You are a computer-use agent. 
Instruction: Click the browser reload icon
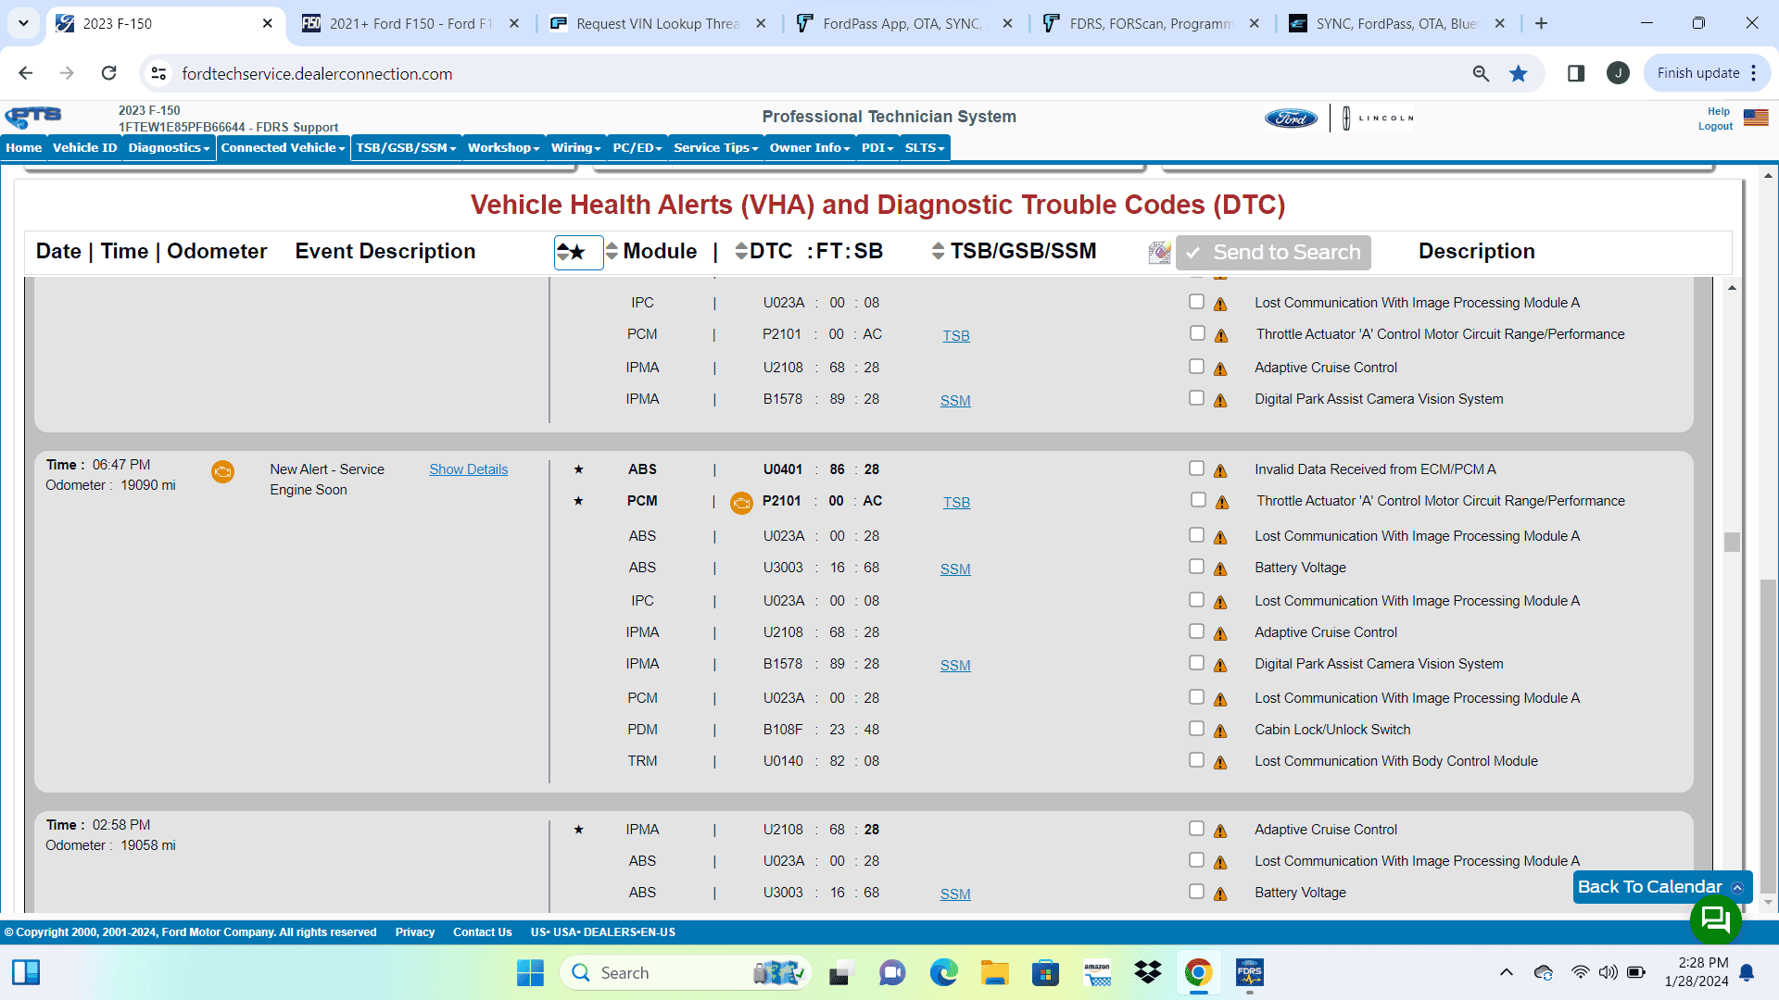[x=109, y=73]
